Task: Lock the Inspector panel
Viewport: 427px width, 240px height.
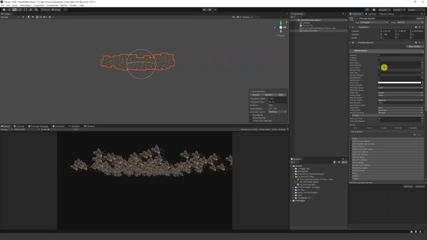Action: click(x=422, y=14)
